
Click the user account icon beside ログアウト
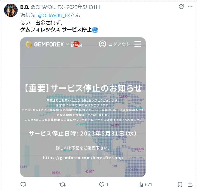(102, 44)
